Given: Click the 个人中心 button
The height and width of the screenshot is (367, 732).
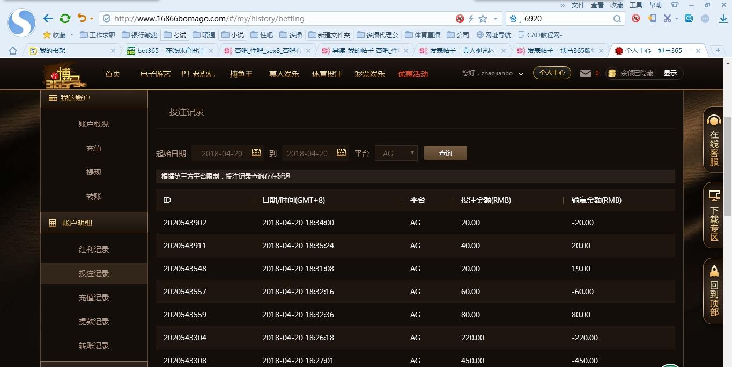Looking at the screenshot, I should click(552, 73).
